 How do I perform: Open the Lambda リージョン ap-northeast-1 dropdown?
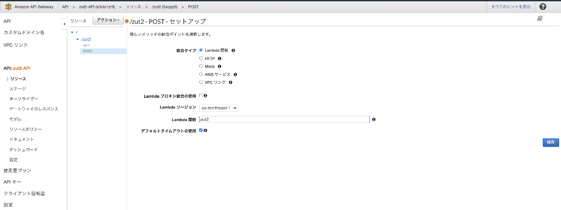tap(218, 108)
